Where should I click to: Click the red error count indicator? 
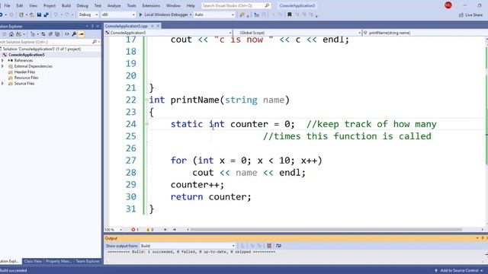[x=134, y=230]
